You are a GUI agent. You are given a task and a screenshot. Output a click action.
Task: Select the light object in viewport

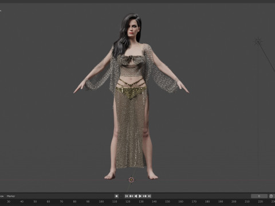click(x=258, y=42)
